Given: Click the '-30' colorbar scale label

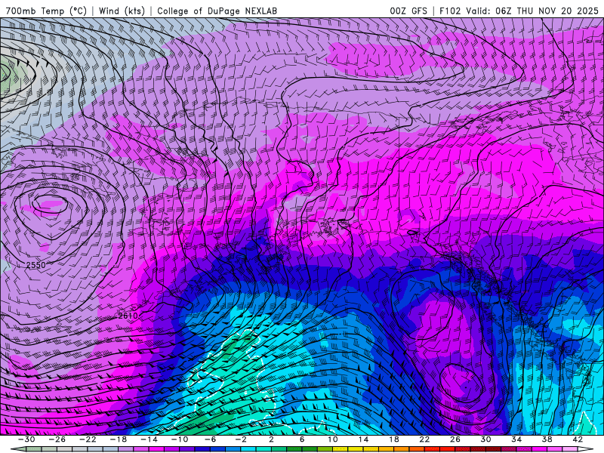Looking at the screenshot, I should [x=26, y=439].
